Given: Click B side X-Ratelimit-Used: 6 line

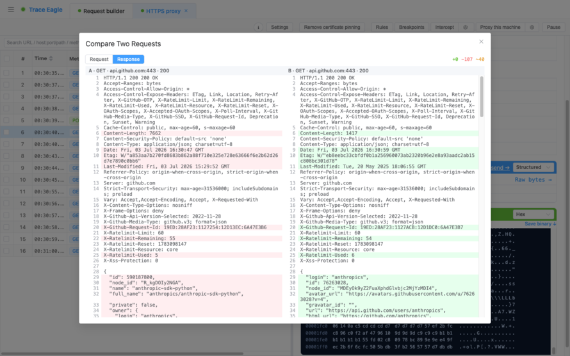Looking at the screenshot, I should click(388, 255).
